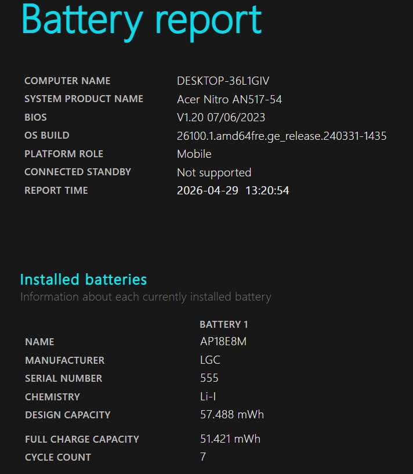The image size is (413, 474).
Task: Click the SYSTEM PRODUCT NAME label
Action: coord(84,99)
